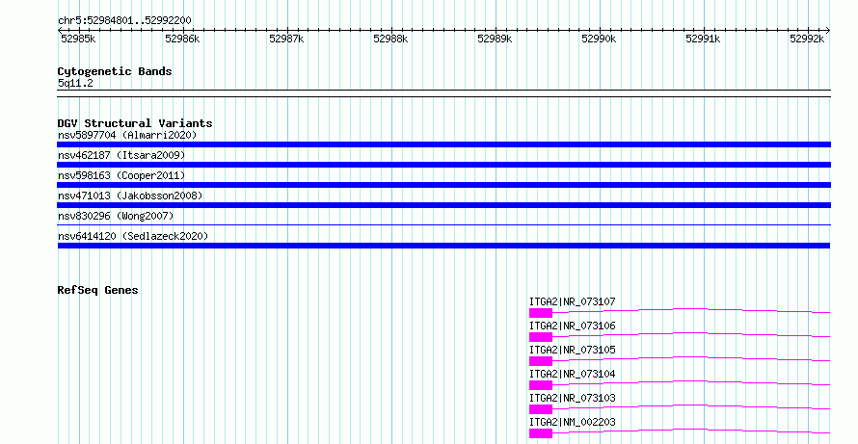Open transcript ITGA2|NR_073104 label
The image size is (858, 444).
pos(573,374)
